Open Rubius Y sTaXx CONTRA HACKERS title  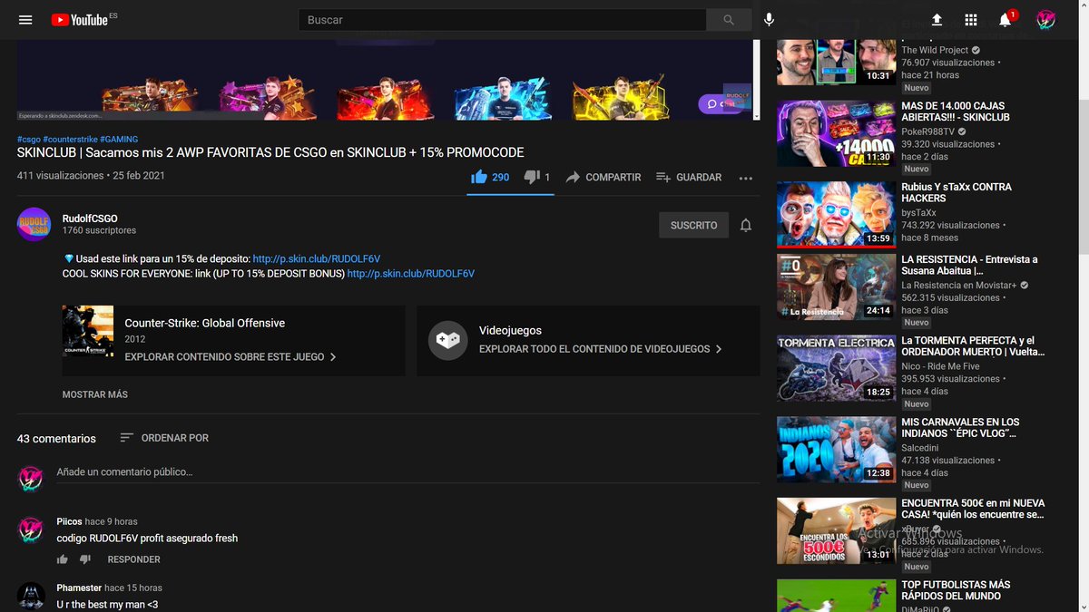coord(957,192)
